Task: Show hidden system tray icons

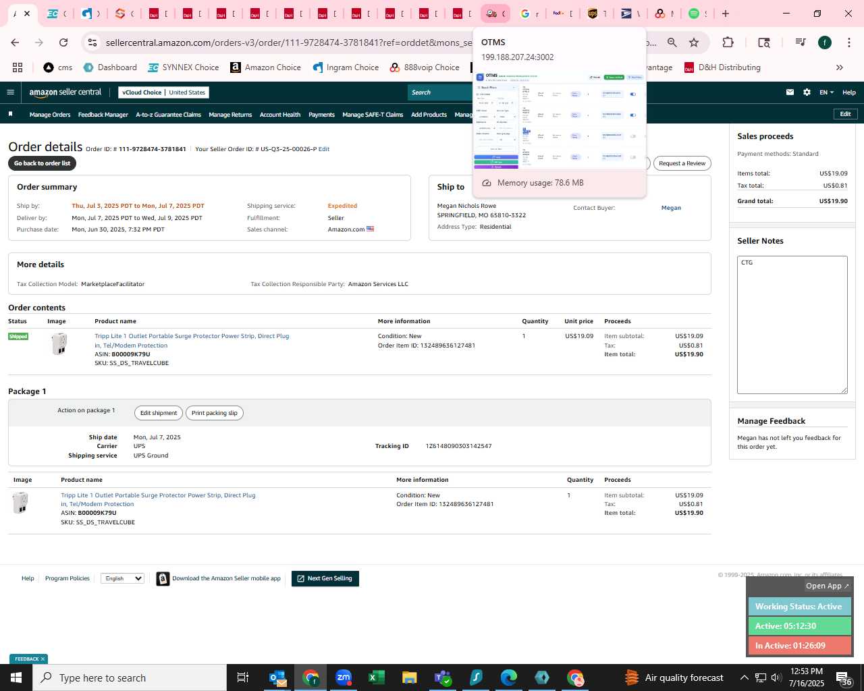Action: point(744,678)
